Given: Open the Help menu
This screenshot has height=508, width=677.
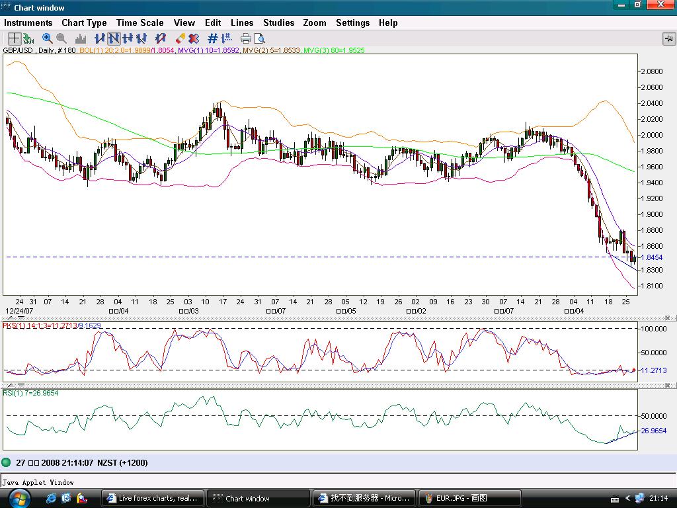Looking at the screenshot, I should [x=388, y=23].
